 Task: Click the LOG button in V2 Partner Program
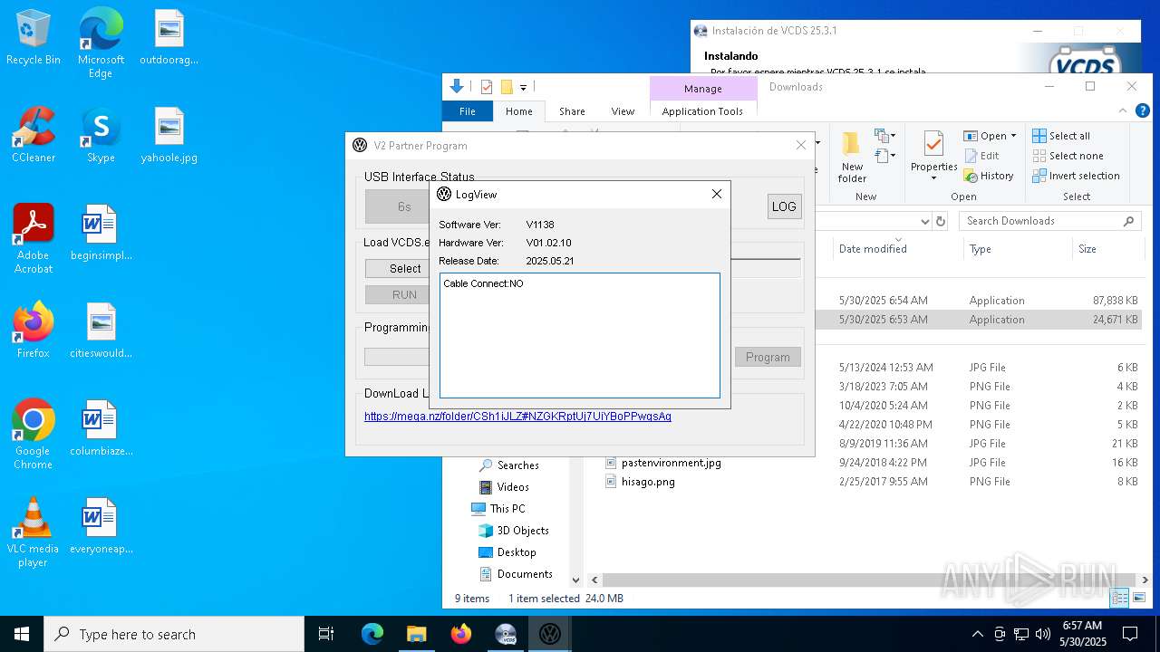(x=784, y=206)
